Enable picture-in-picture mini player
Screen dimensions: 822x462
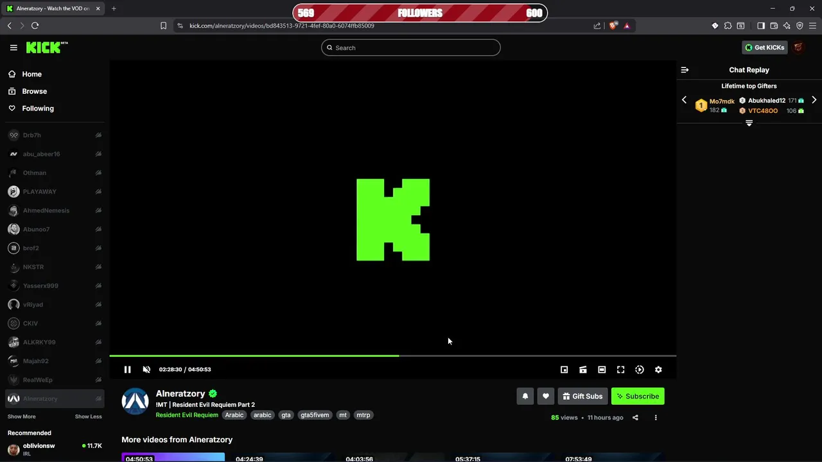(x=564, y=370)
